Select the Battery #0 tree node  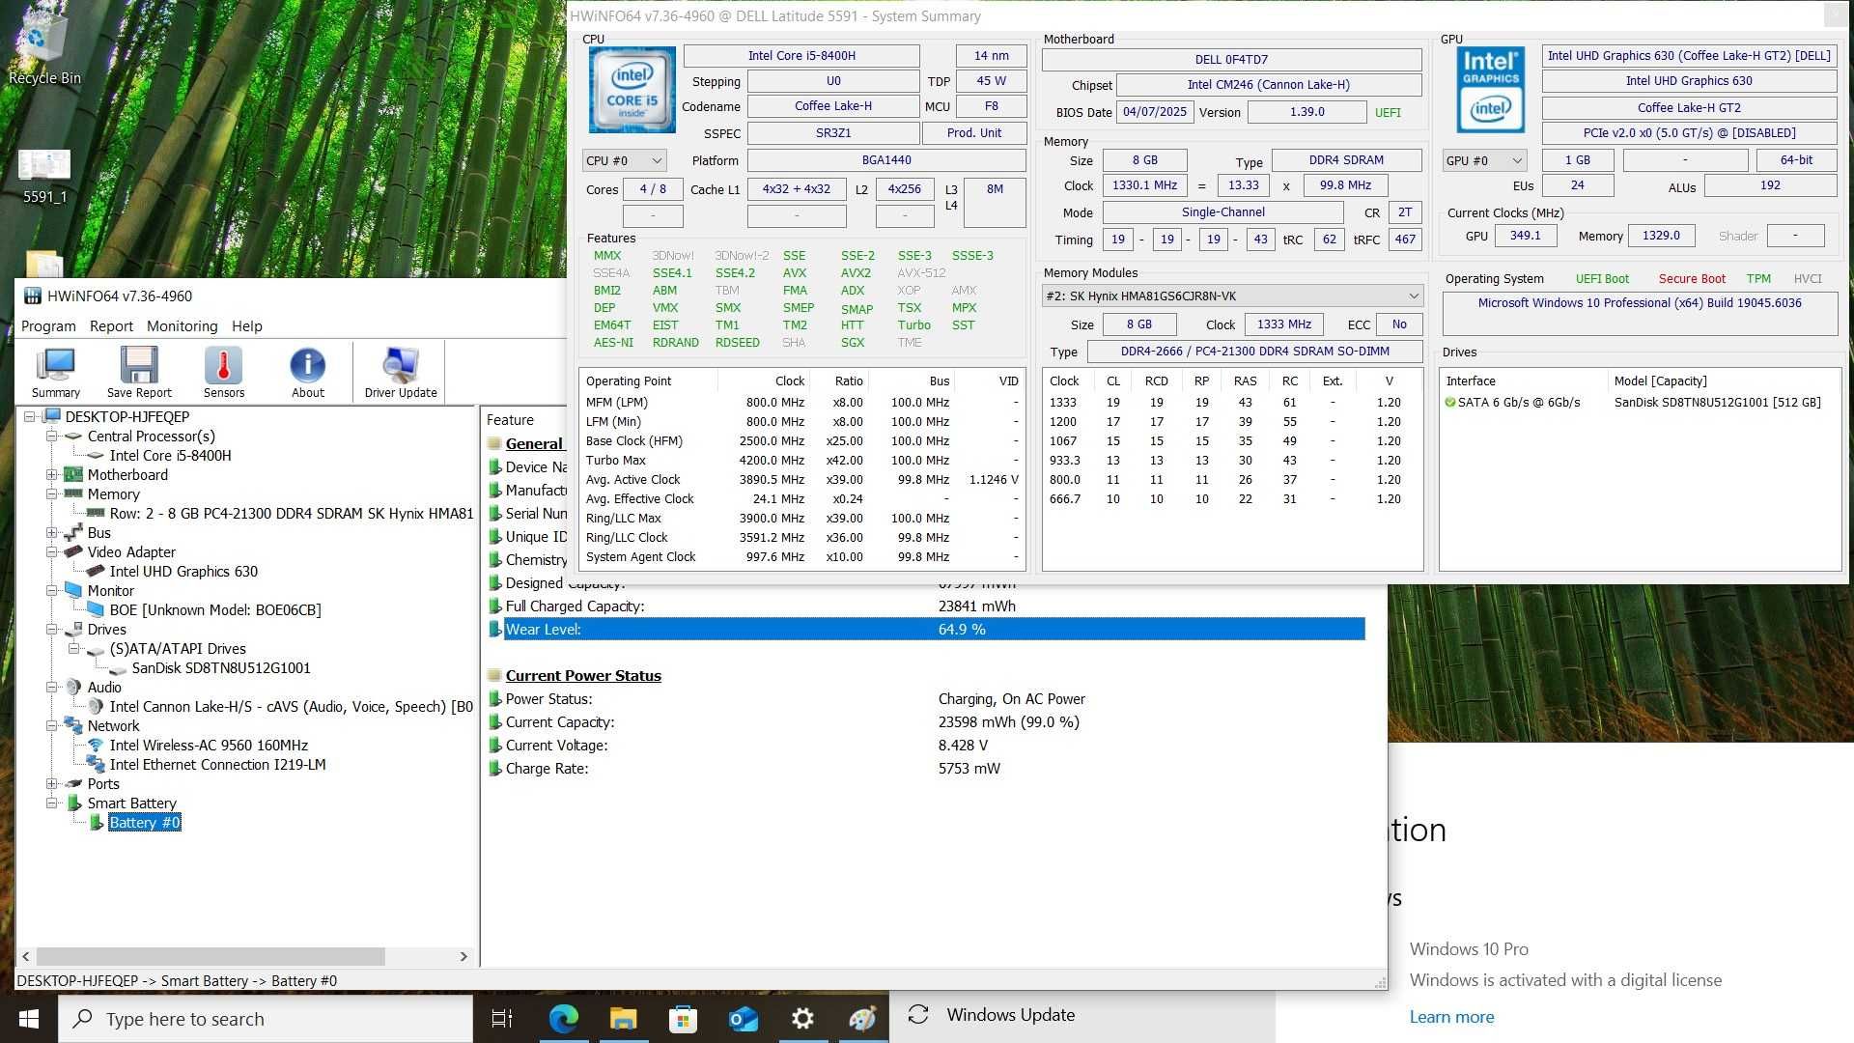(145, 823)
